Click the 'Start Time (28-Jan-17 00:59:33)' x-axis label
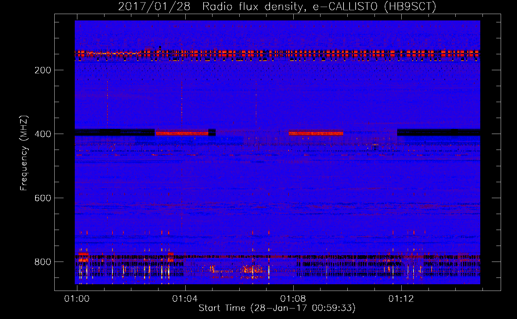 (x=277, y=308)
